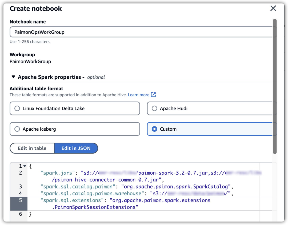This screenshot has width=288, height=225.
Task: Open the Learn more external link icon
Action: [x=153, y=95]
